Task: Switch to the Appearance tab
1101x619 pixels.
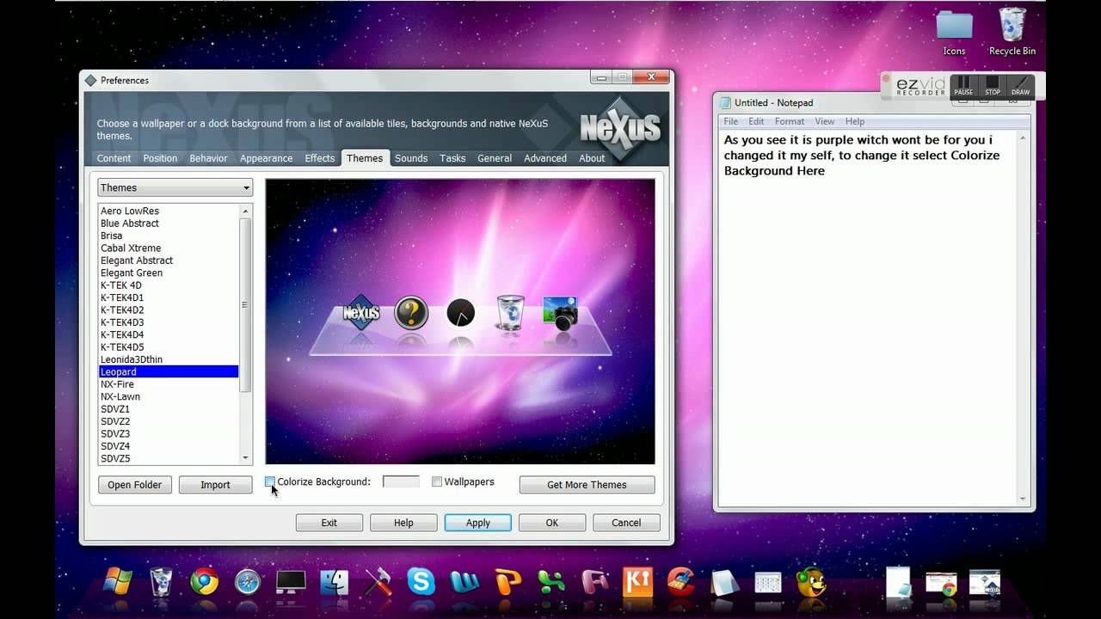Action: [266, 158]
